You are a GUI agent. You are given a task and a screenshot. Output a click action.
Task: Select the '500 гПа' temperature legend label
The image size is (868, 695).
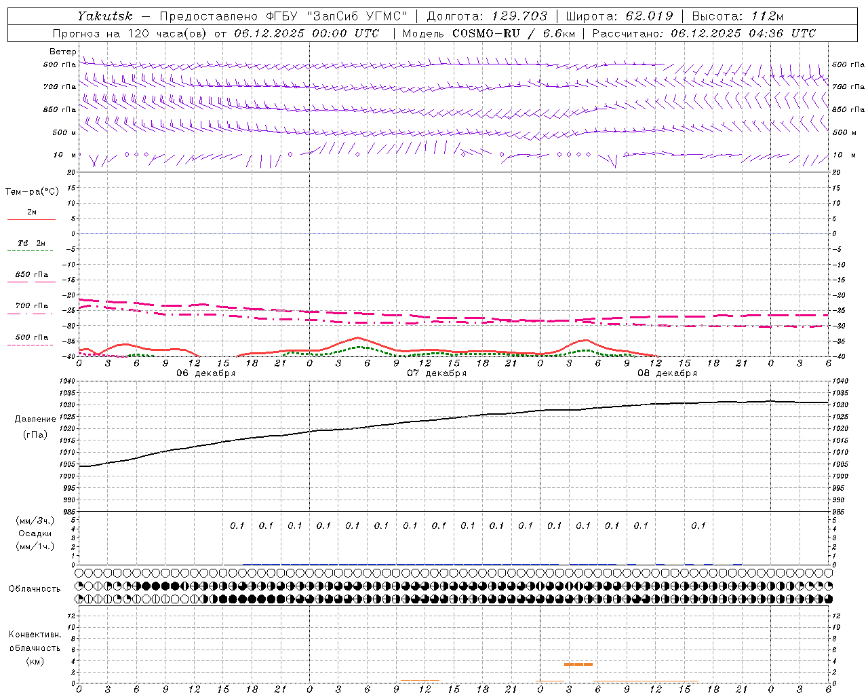pyautogui.click(x=32, y=337)
